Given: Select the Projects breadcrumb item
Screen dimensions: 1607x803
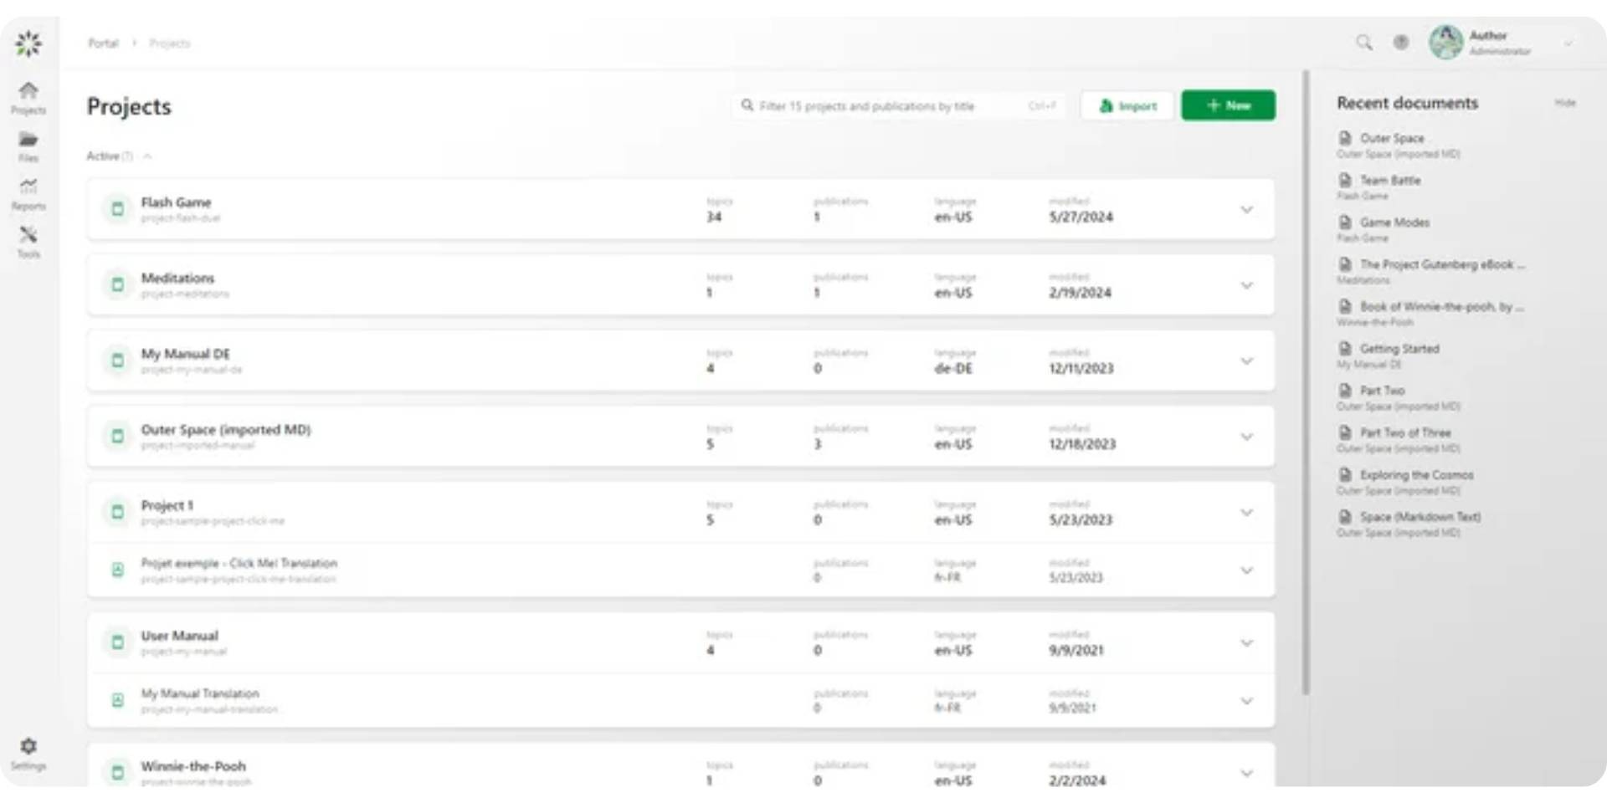Looking at the screenshot, I should [x=170, y=43].
